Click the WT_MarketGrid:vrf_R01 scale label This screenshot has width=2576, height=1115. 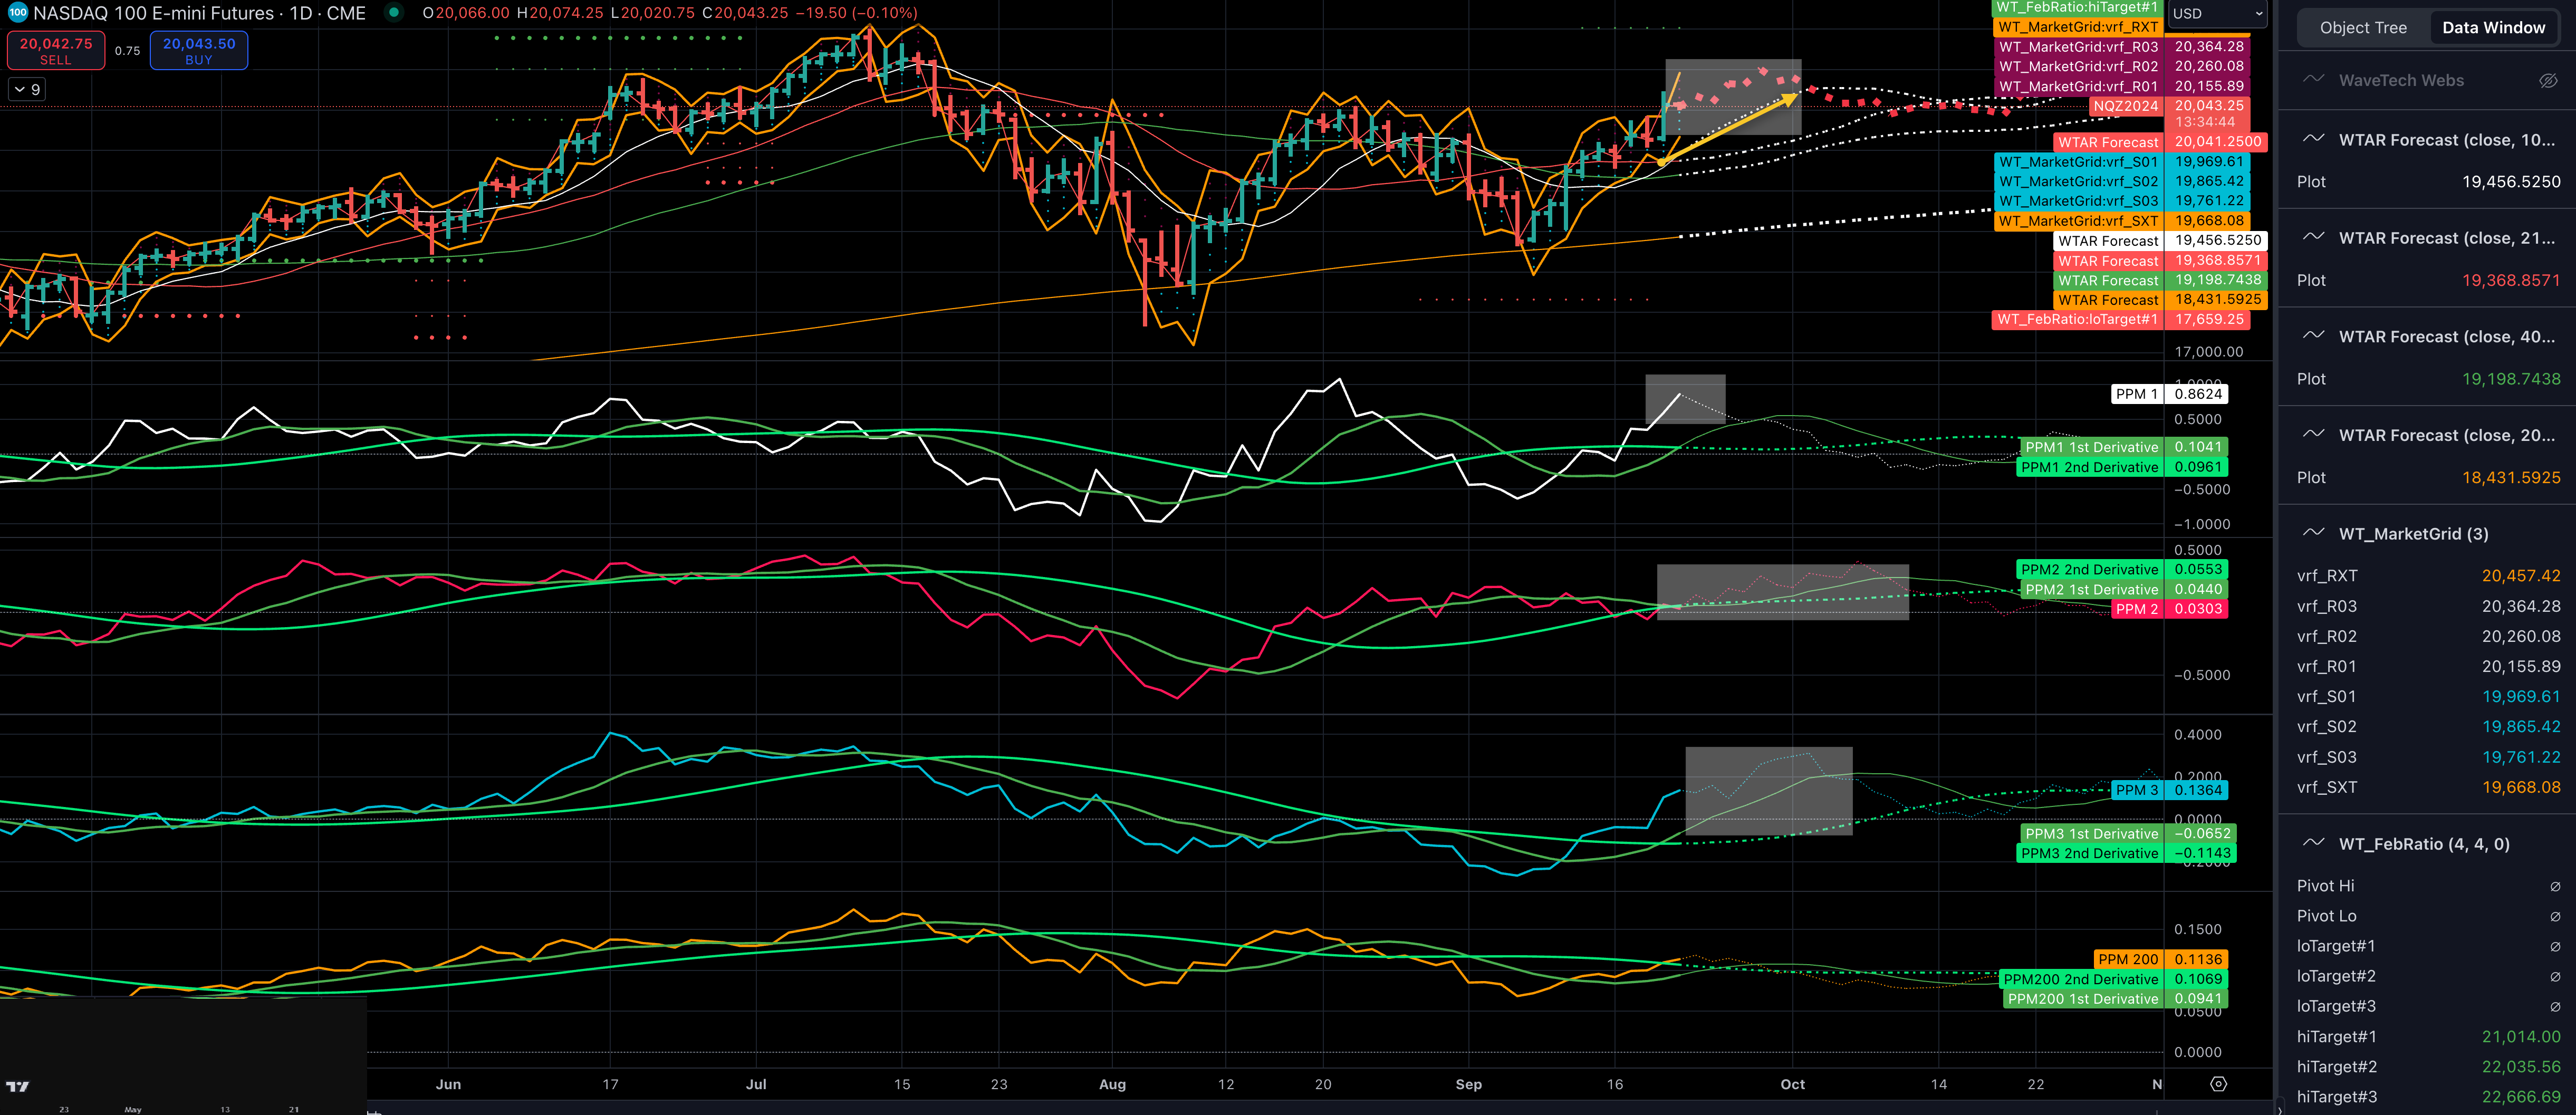[x=2079, y=87]
